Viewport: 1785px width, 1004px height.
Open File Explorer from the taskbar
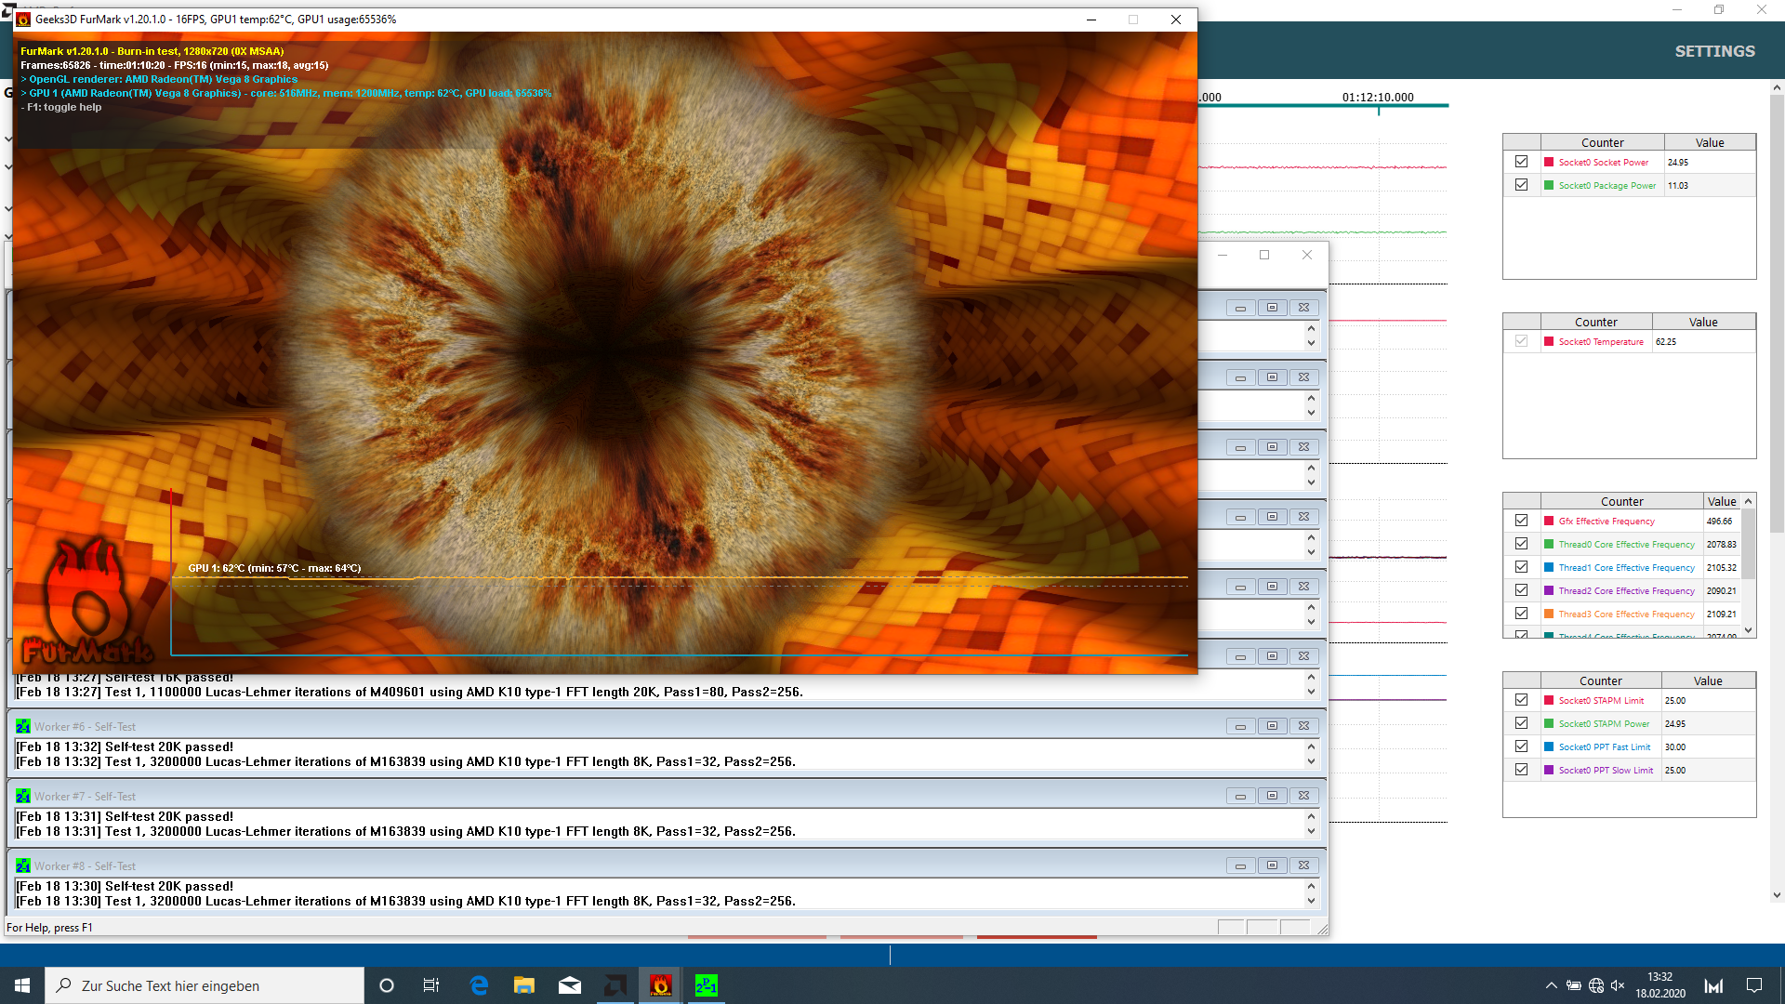click(524, 985)
